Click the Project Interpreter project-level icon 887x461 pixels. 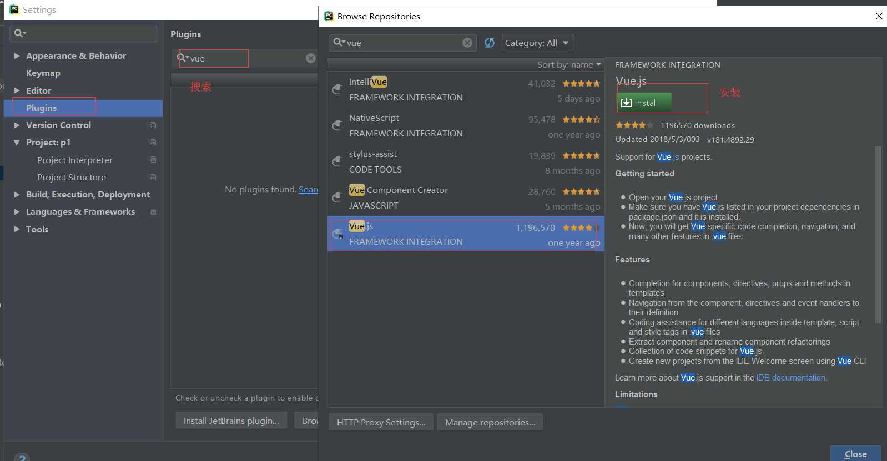tap(153, 160)
